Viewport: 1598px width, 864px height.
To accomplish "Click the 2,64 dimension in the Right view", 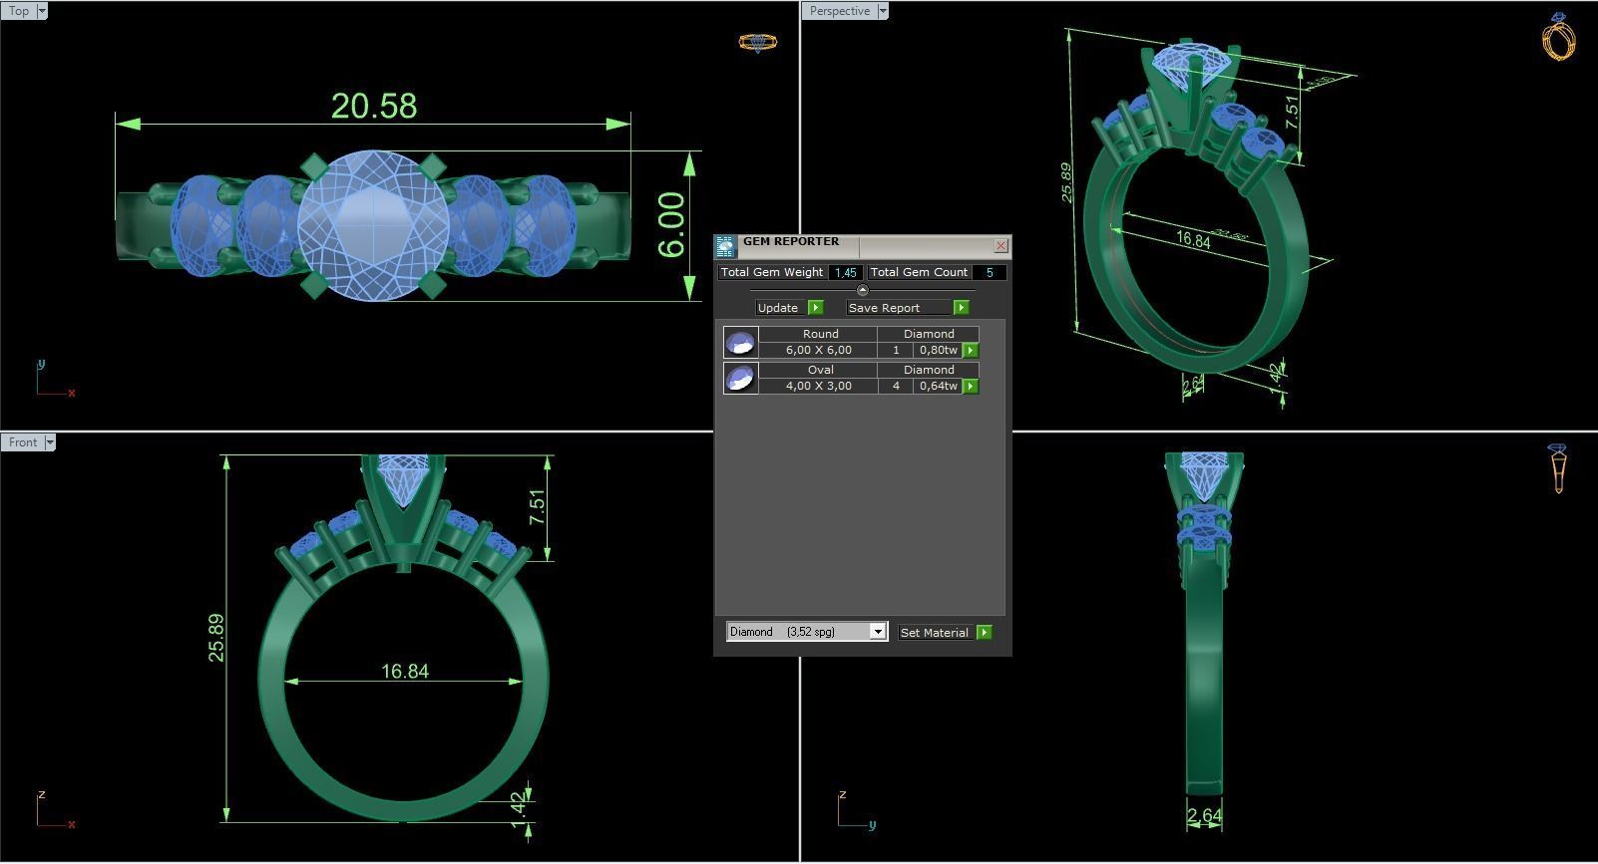I will click(1204, 816).
